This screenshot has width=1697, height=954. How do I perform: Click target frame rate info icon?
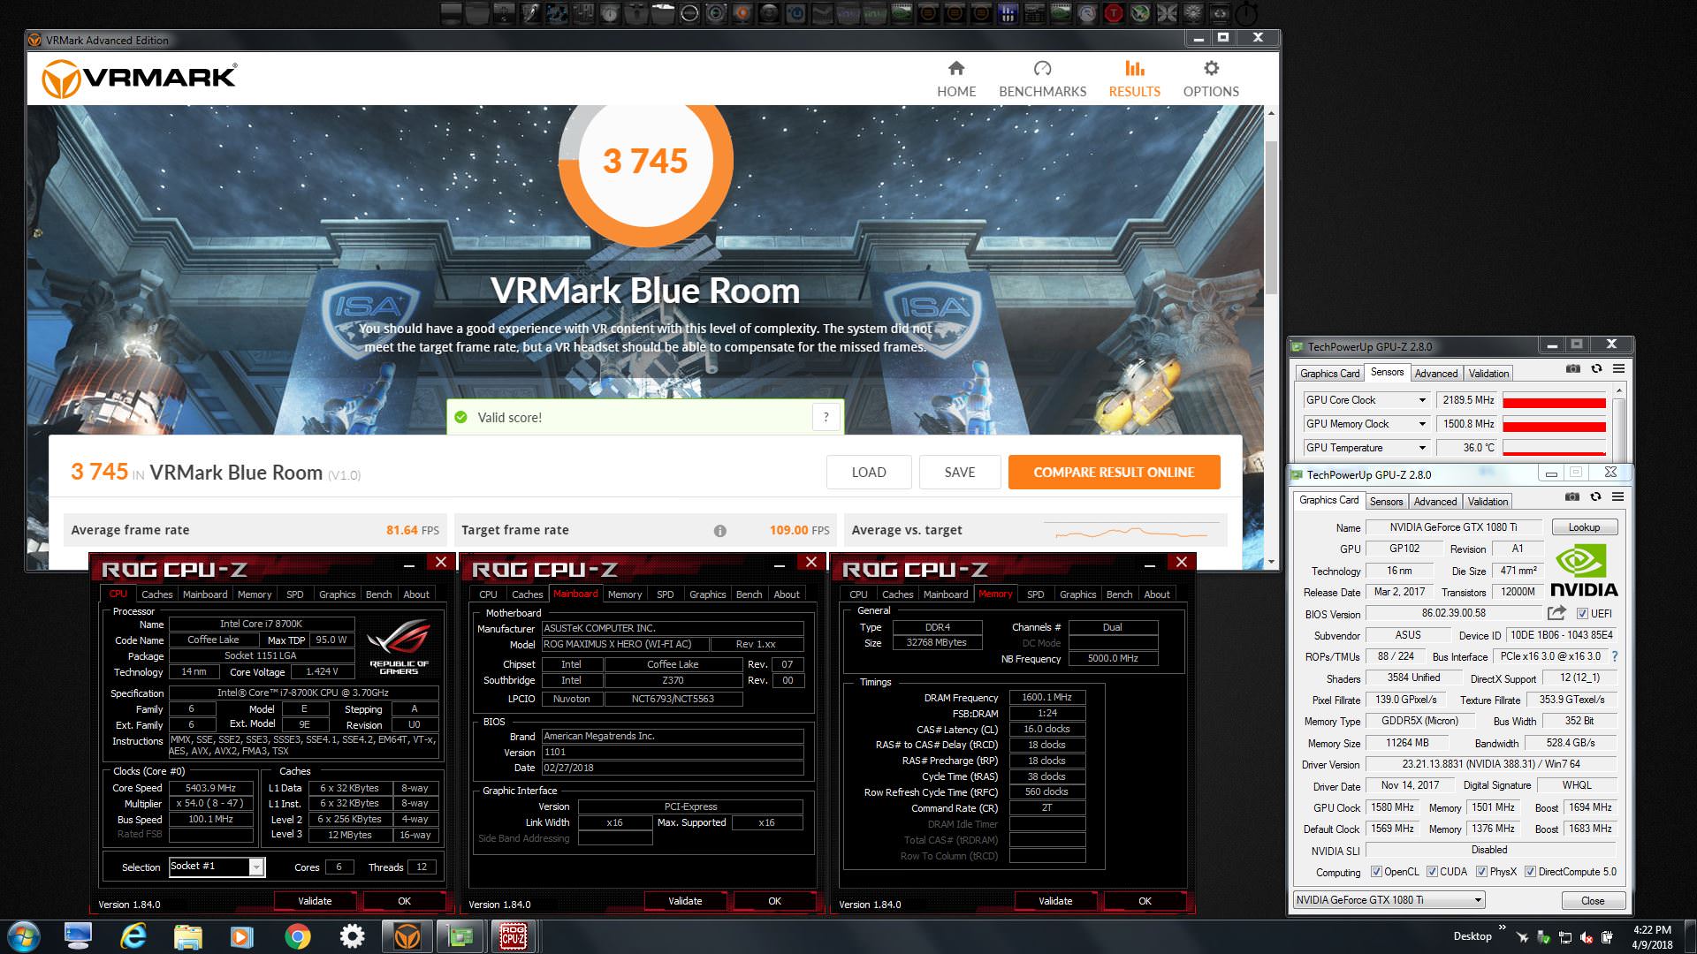[719, 531]
